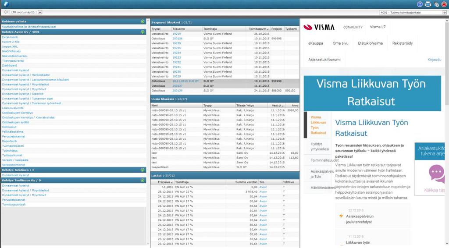Open Käyttäjähallinta ja järjestelmäasetukset link
This screenshot has width=449, height=248.
(29, 27)
